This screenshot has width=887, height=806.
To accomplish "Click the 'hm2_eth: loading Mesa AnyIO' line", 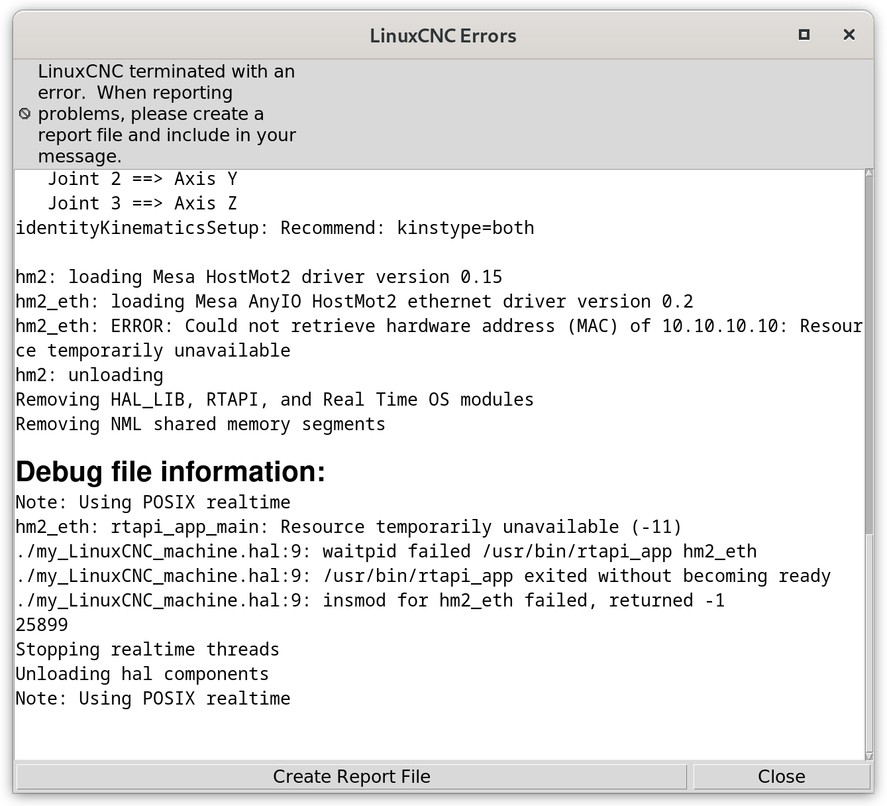I will [354, 302].
